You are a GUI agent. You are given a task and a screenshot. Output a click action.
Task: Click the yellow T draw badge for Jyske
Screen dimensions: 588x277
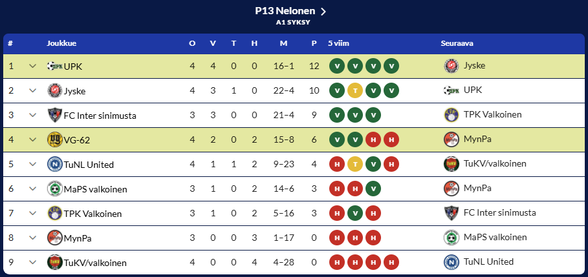coord(354,90)
